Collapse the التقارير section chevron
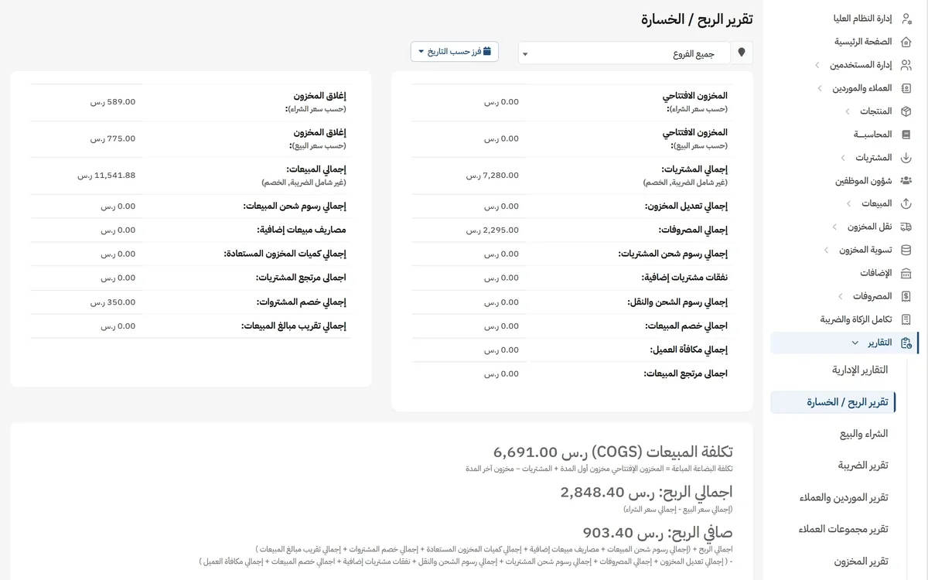928x580 pixels. click(x=855, y=343)
